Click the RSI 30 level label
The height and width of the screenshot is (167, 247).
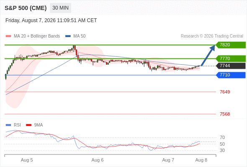pos(222,150)
